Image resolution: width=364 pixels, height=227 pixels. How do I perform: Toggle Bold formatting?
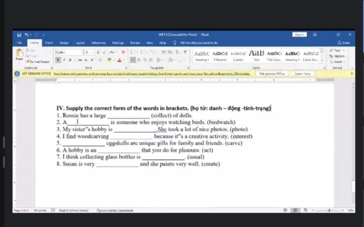58,60
